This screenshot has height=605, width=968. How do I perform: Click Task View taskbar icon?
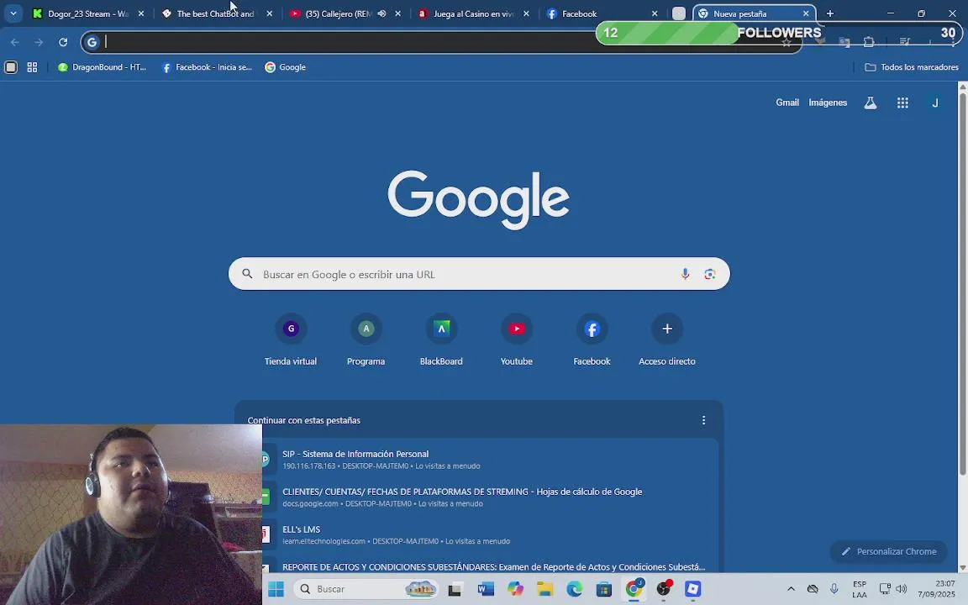click(x=455, y=589)
